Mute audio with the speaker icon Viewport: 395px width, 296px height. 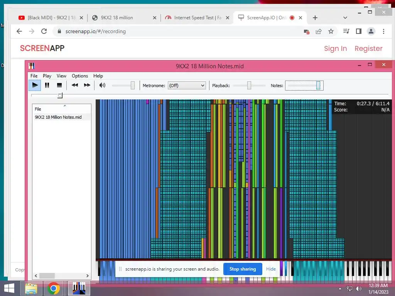(x=102, y=85)
